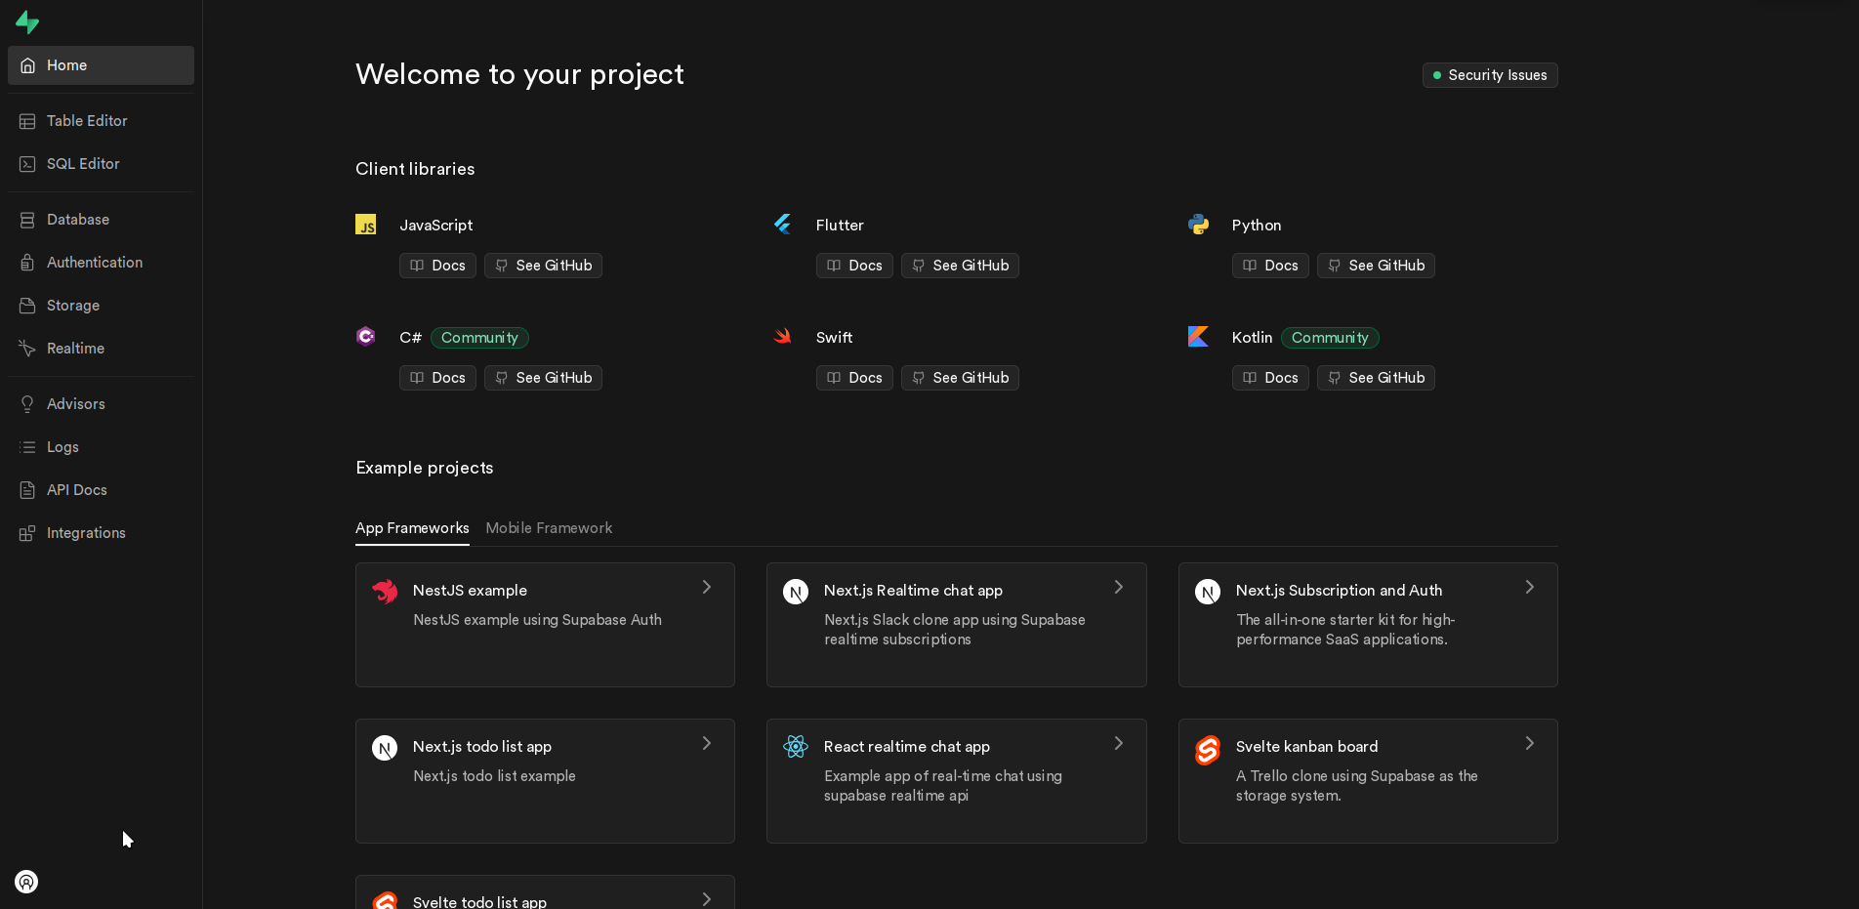Viewport: 1859px width, 909px height.
Task: Open the Table Editor from the sidebar
Action: click(87, 120)
